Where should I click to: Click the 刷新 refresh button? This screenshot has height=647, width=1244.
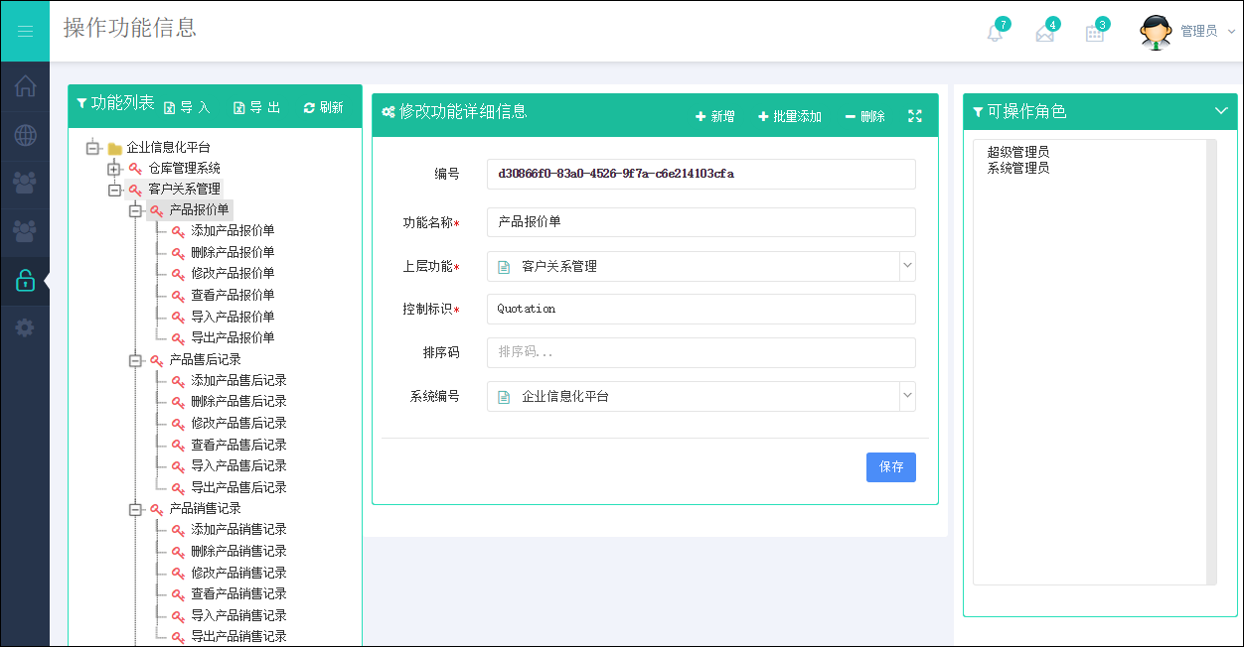point(324,107)
